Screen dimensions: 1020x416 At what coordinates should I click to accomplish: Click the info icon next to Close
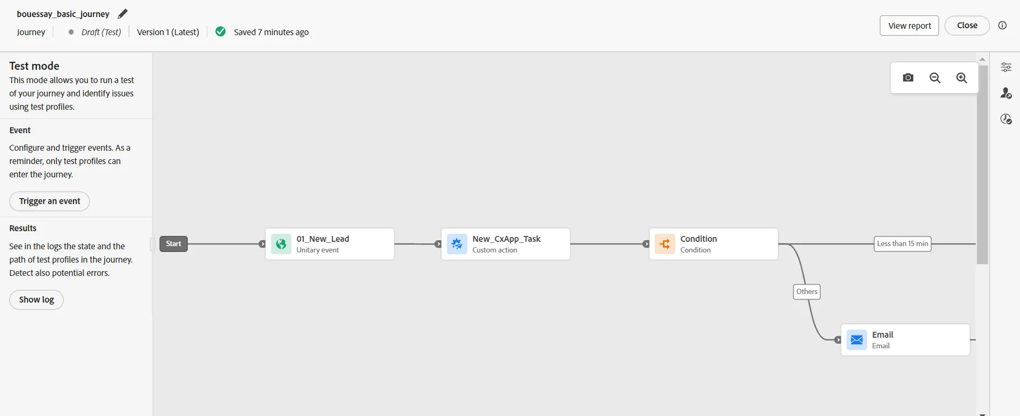coord(1002,25)
